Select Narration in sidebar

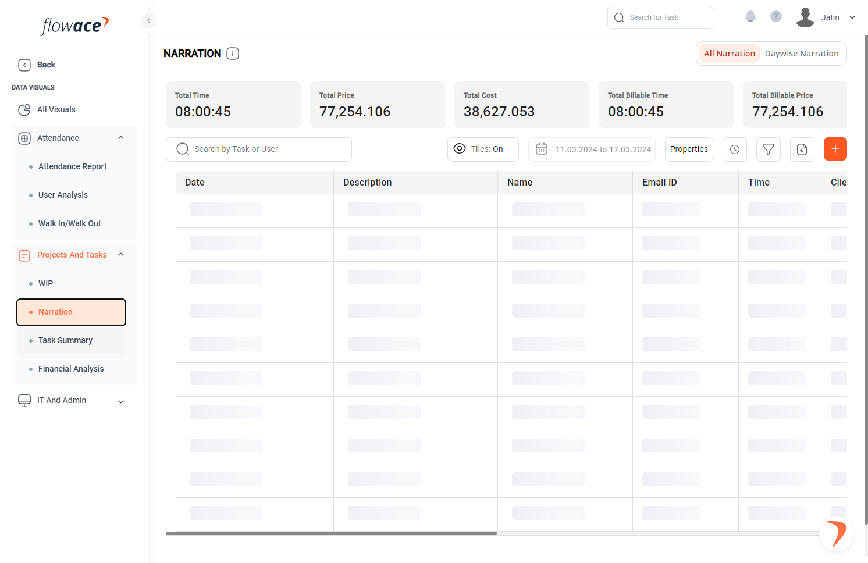(x=71, y=312)
